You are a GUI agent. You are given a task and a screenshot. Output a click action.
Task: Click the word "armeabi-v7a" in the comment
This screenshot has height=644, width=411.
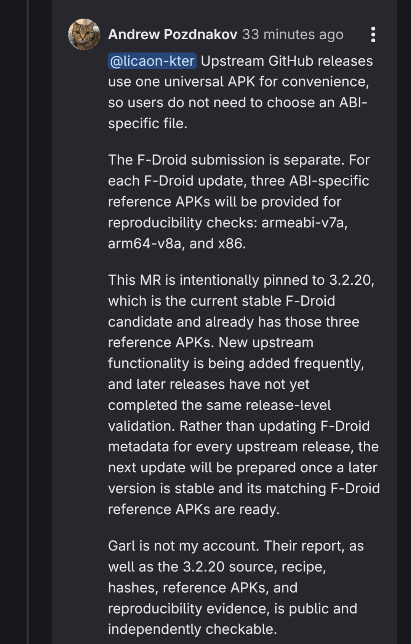pyautogui.click(x=304, y=222)
